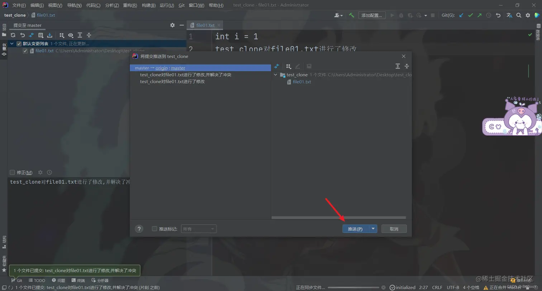The width and height of the screenshot is (542, 291).
Task: Uncheck file01.txt in the commit changes list
Action: 25,51
